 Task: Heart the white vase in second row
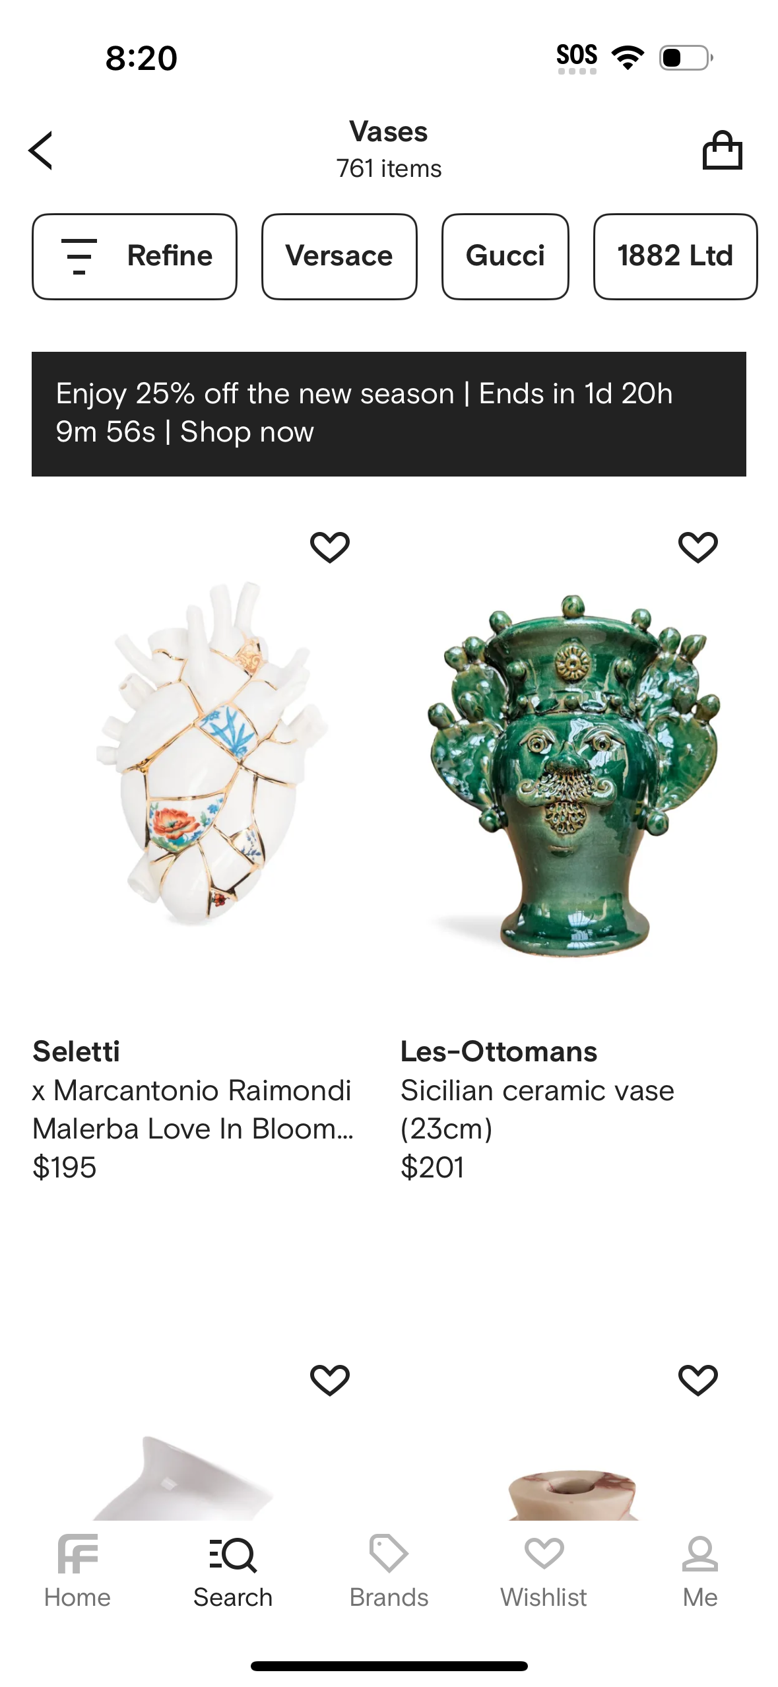click(x=329, y=1380)
